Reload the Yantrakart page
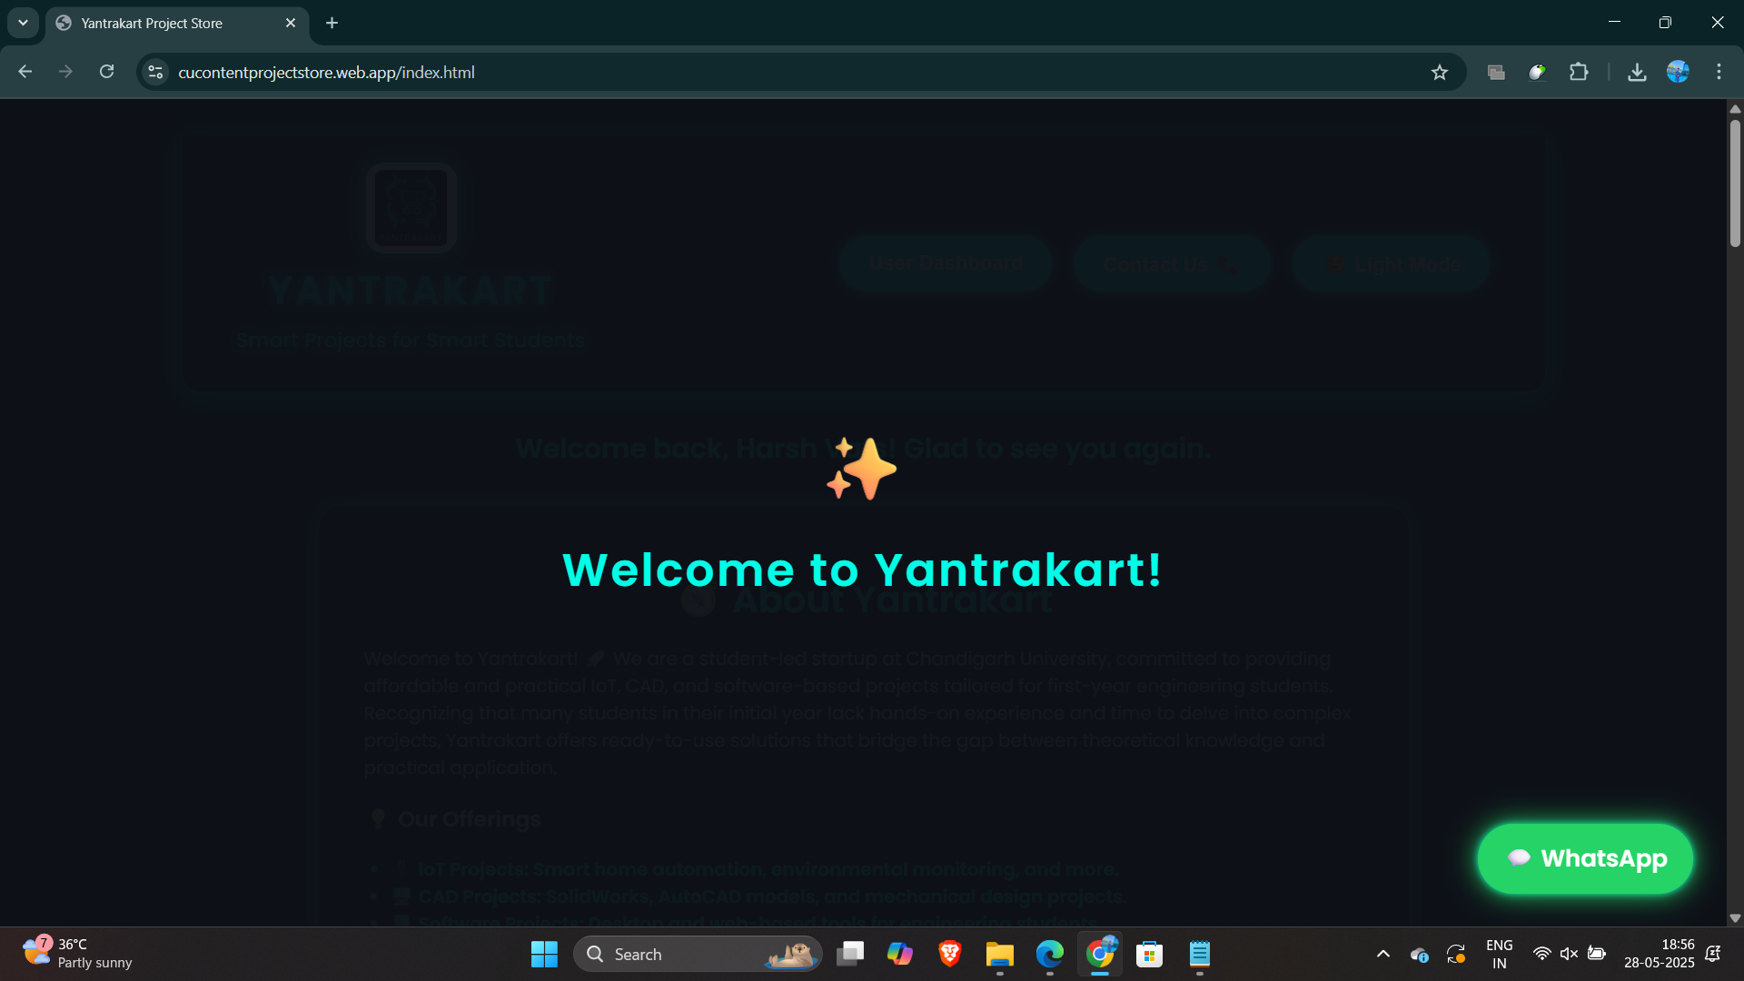This screenshot has height=981, width=1744. [x=106, y=72]
